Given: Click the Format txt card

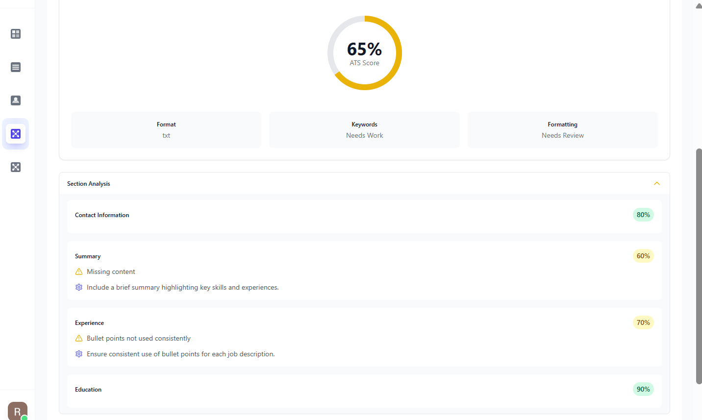Looking at the screenshot, I should click(166, 129).
